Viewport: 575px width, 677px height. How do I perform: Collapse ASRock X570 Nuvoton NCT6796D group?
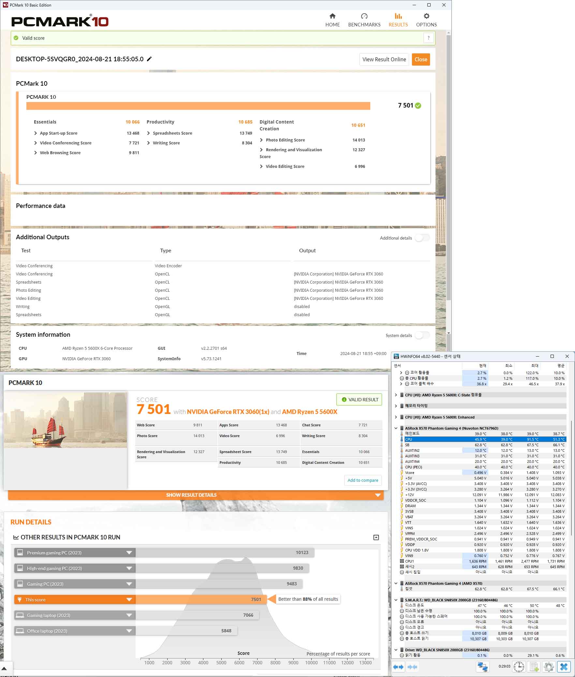pyautogui.click(x=396, y=428)
